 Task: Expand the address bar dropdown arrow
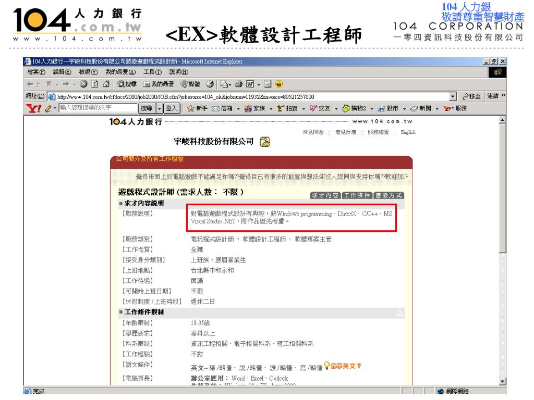pos(453,96)
